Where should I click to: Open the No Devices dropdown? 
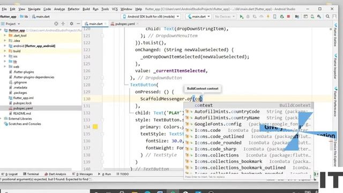225,17
